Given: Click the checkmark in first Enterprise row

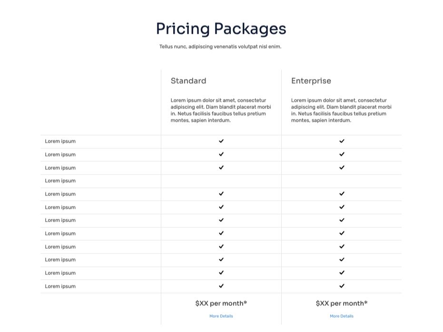Looking at the screenshot, I should pos(342,141).
